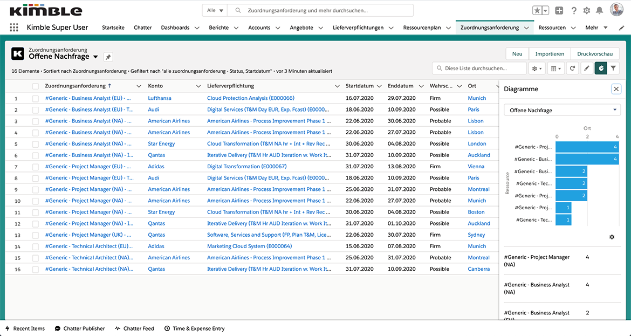The height and width of the screenshot is (336, 631).
Task: Open the table display-as dropdown
Action: pos(556,68)
